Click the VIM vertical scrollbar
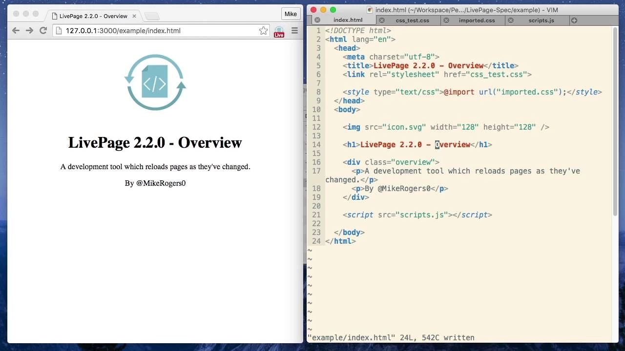Screen dimensions: 625x351 pos(615,122)
